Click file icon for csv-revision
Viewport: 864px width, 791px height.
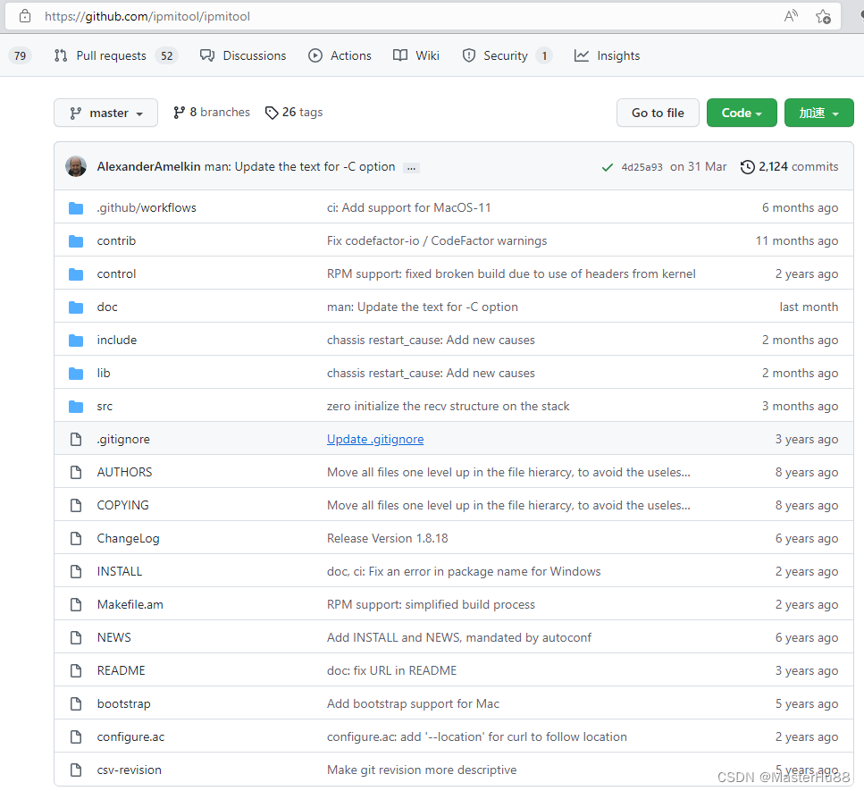tap(76, 770)
